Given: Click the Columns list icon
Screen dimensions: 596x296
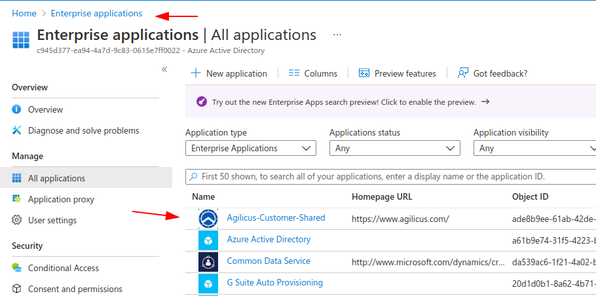Looking at the screenshot, I should 294,73.
